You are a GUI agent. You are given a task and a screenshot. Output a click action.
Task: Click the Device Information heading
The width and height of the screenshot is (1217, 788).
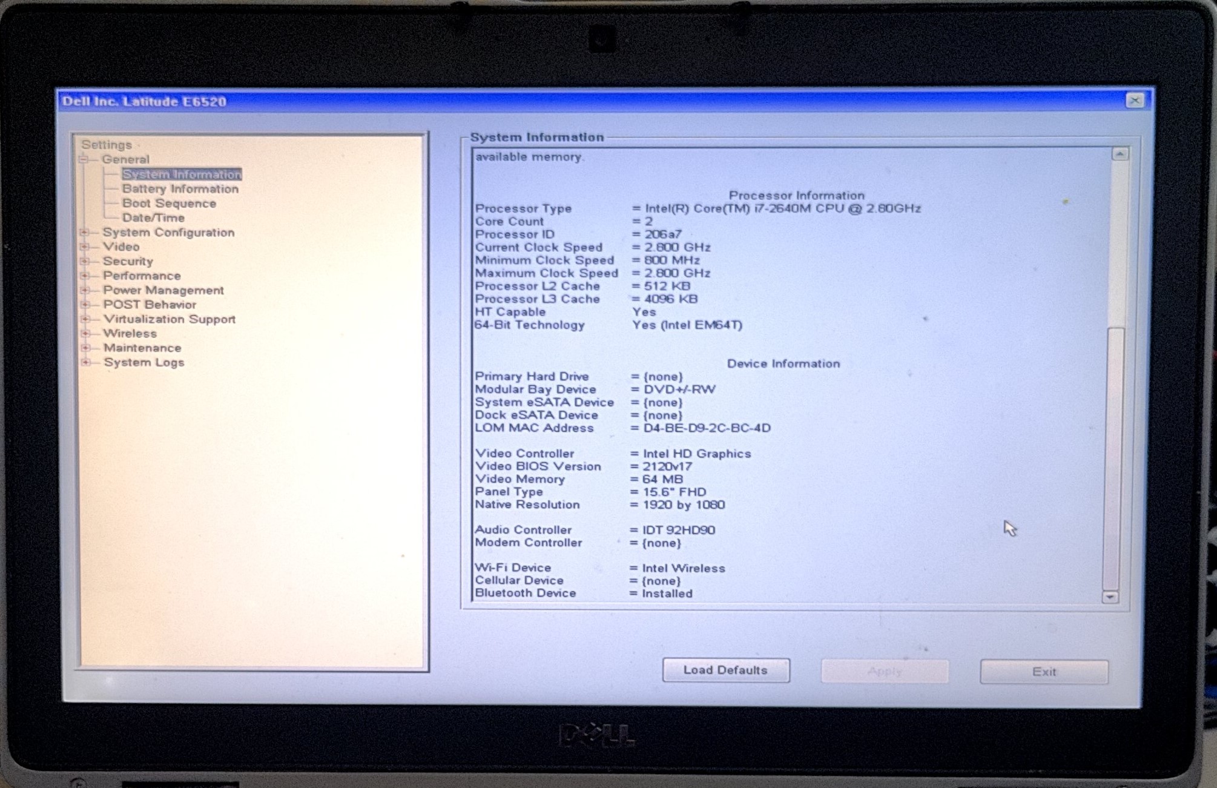(783, 364)
